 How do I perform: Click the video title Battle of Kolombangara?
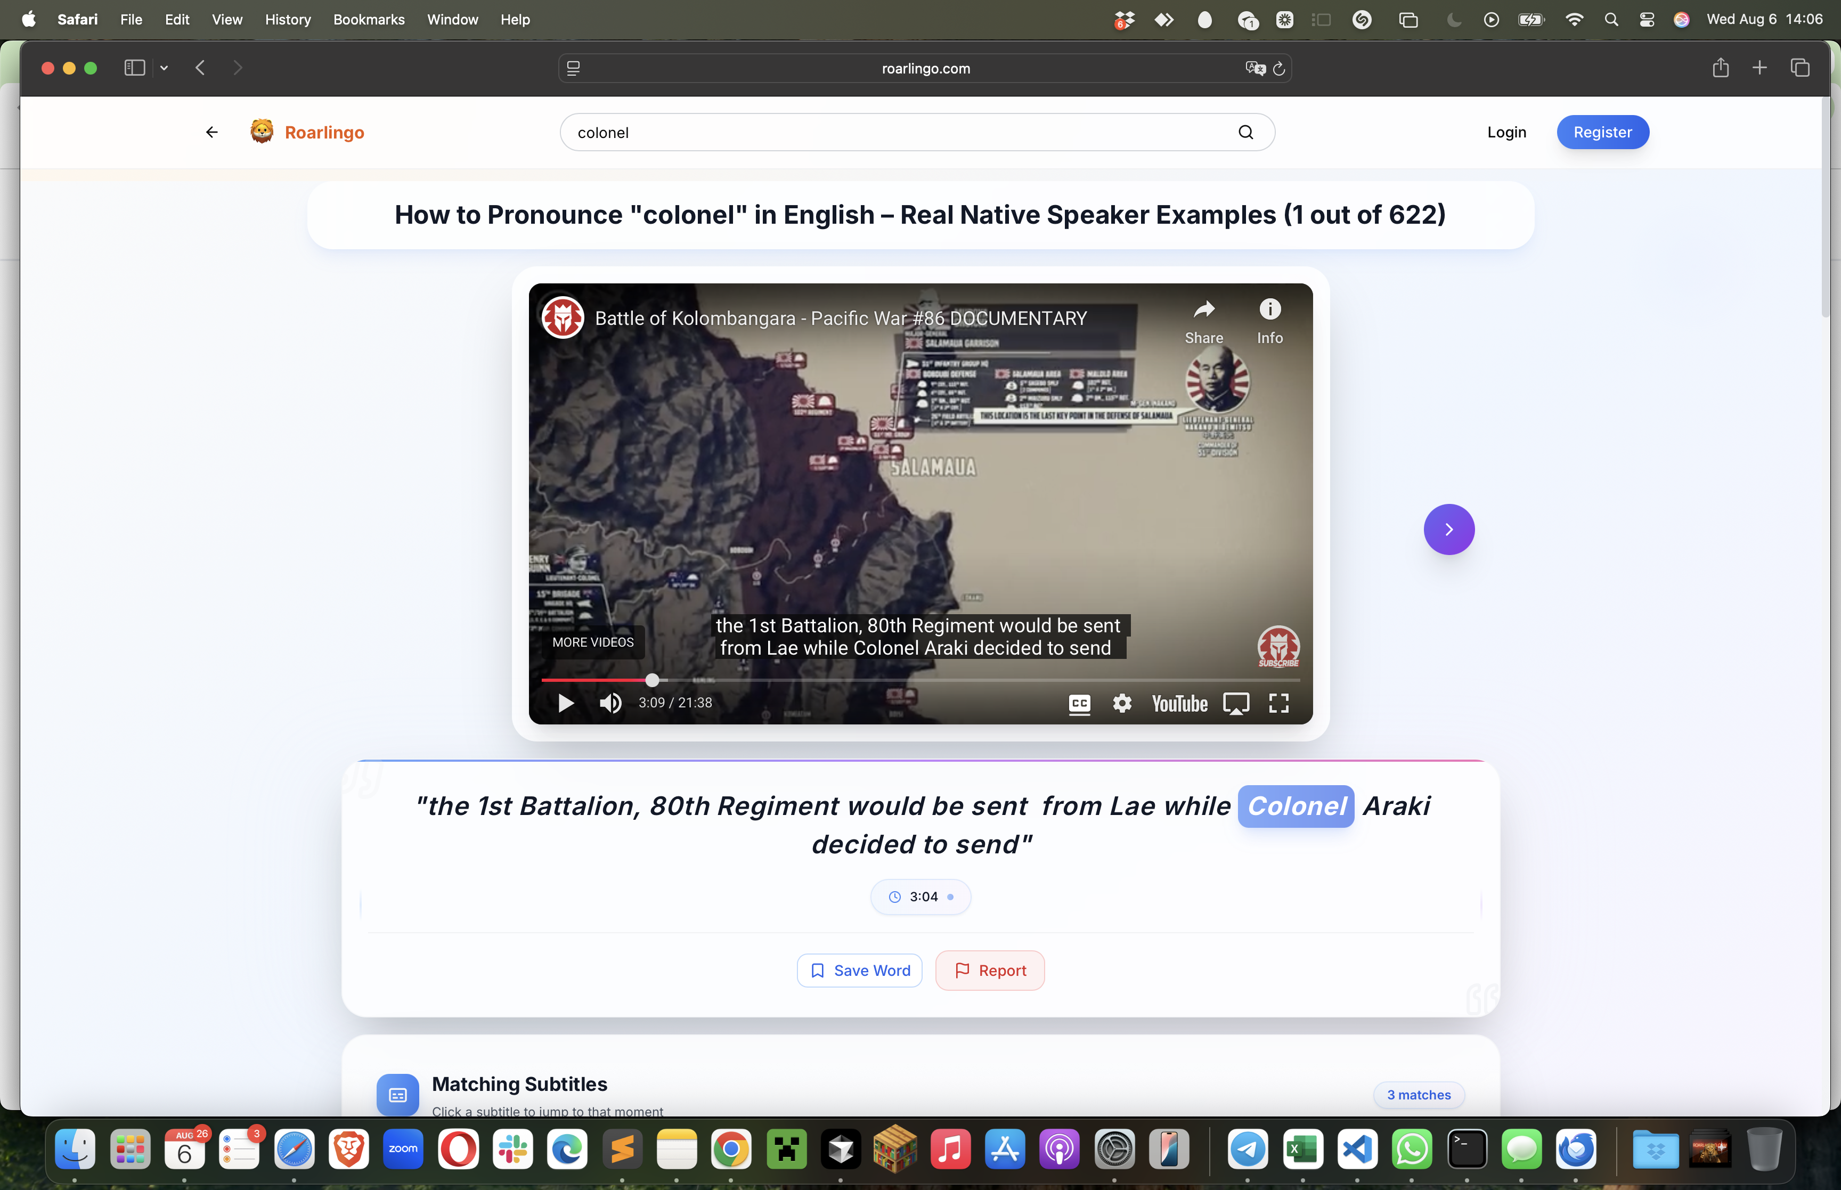coord(841,319)
